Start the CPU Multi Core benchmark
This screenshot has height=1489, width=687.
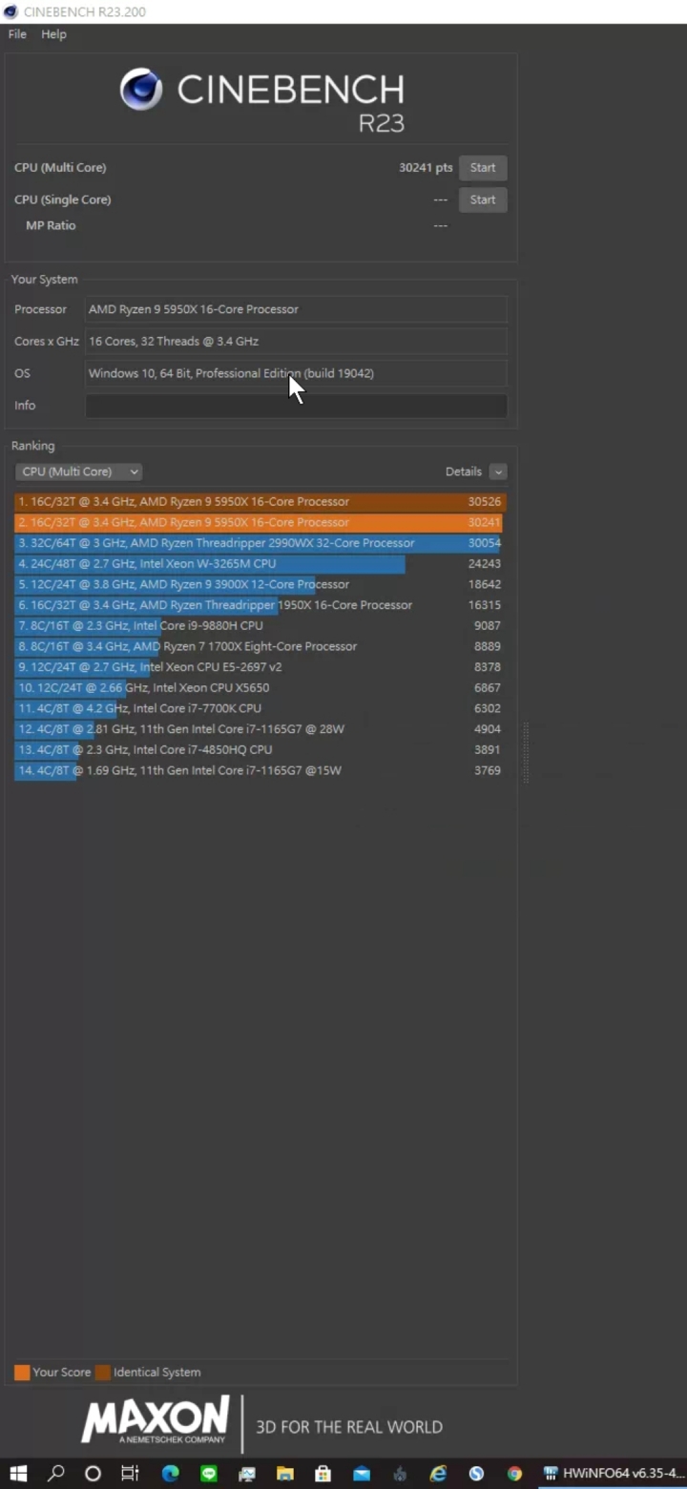tap(483, 168)
